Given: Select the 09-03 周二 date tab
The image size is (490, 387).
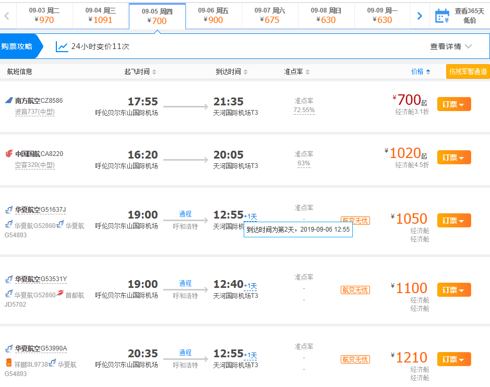Looking at the screenshot, I should point(44,16).
